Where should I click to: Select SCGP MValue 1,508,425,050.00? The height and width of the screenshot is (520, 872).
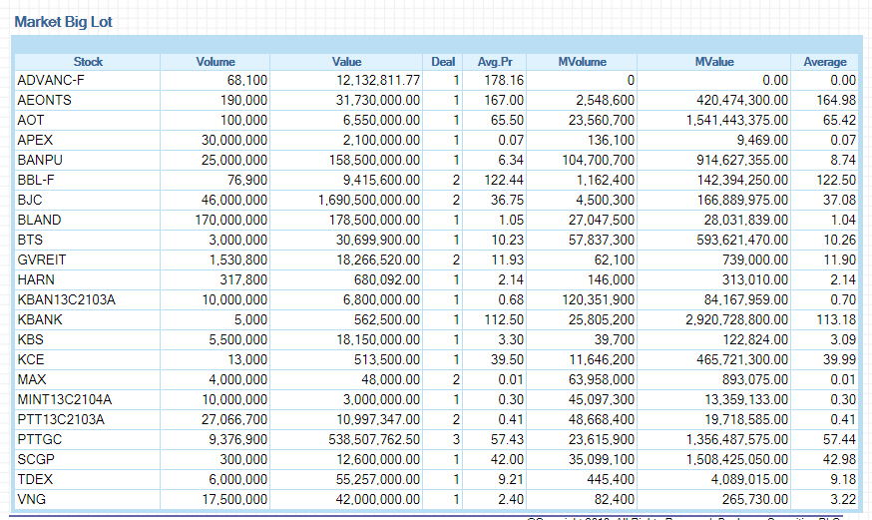737,460
